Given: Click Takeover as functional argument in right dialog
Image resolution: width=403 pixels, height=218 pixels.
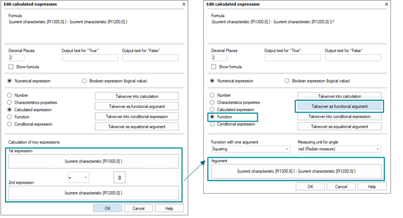Looking at the screenshot, I should coord(339,106).
